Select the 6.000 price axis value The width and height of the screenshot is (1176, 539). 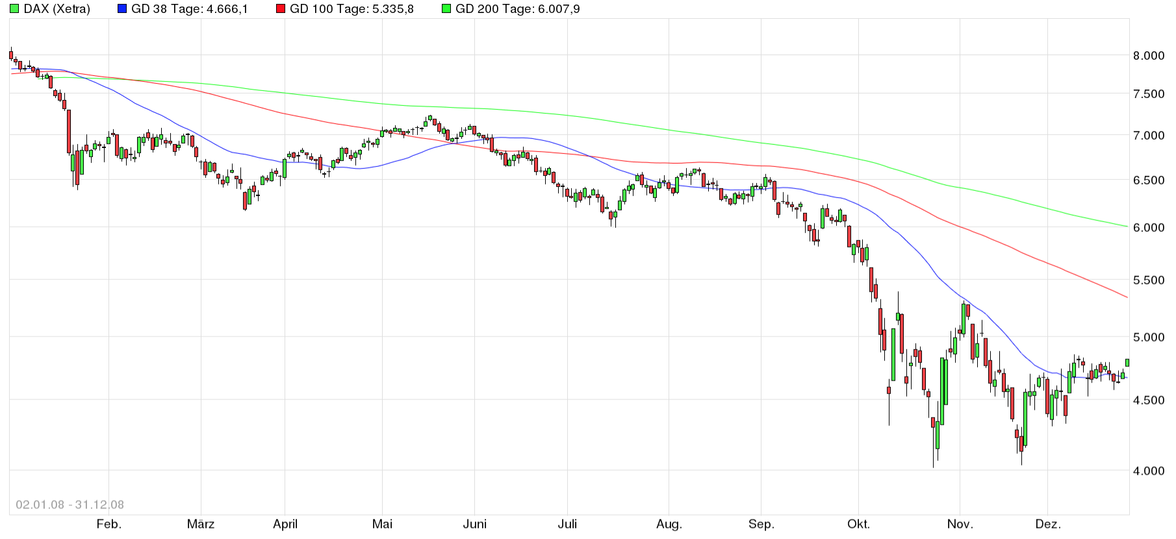click(1149, 228)
